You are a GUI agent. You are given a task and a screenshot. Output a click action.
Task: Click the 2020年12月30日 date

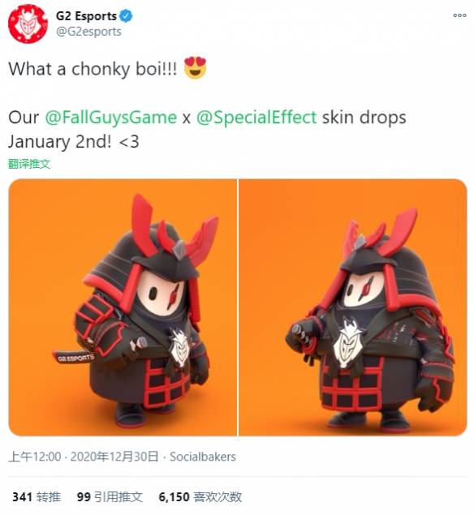pyautogui.click(x=114, y=457)
